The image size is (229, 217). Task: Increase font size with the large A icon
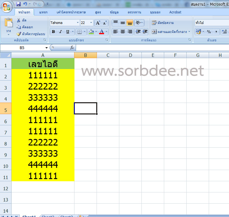click(x=98, y=23)
